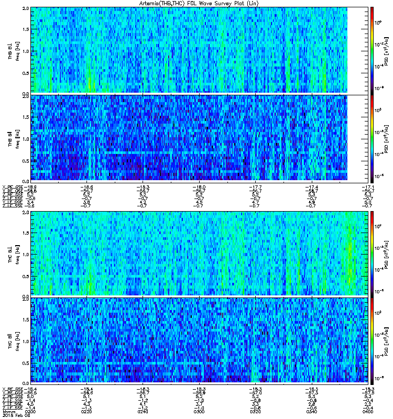Click the second panel's color bar
Screen dimensions: 393x419
point(372,139)
